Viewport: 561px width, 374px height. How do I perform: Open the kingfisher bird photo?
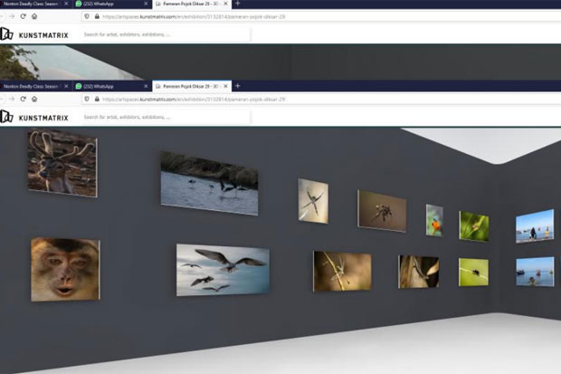[434, 220]
